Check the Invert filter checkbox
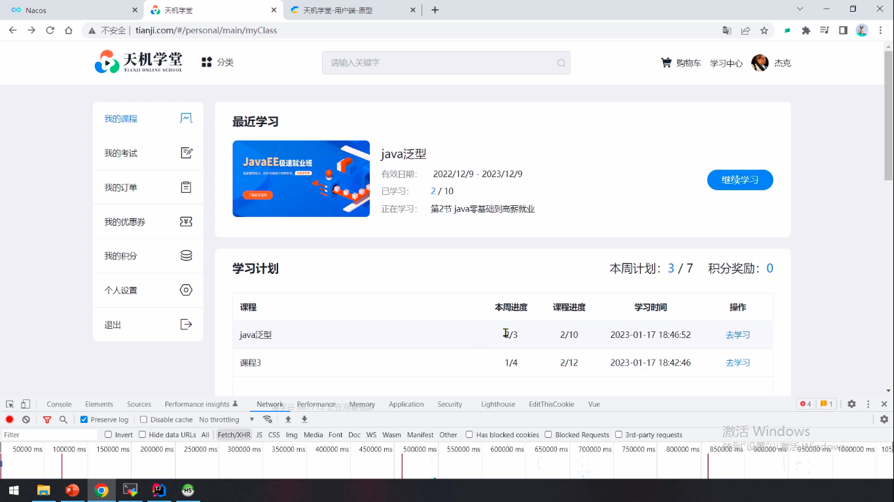Screen dimensions: 894x502 [109, 435]
